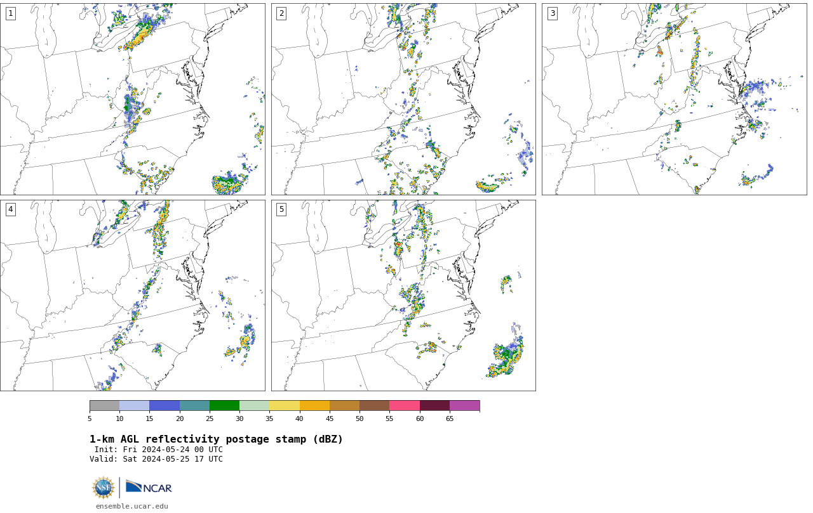Click the dark green 25-30 dBZ swatch
This screenshot has height=513, width=813.
(x=224, y=406)
